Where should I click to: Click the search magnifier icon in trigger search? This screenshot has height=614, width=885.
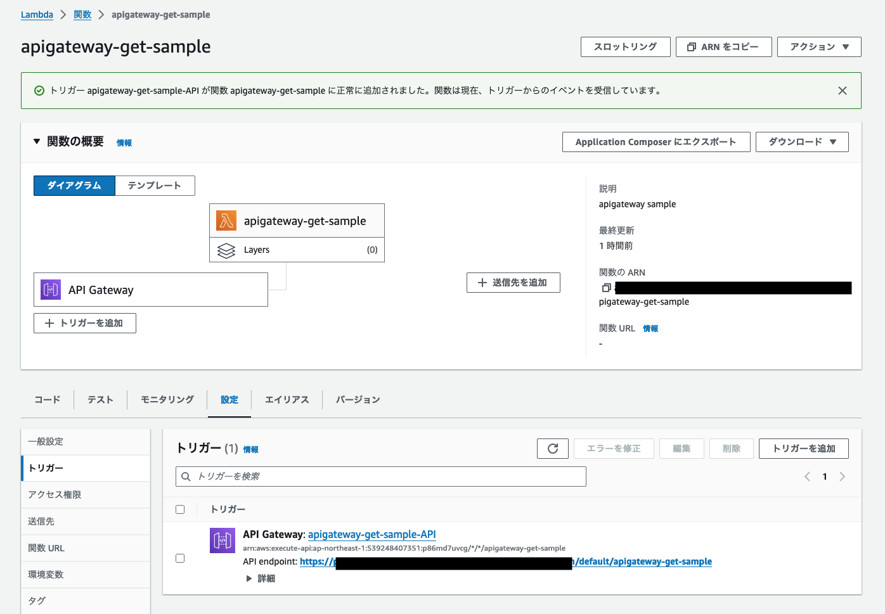186,476
